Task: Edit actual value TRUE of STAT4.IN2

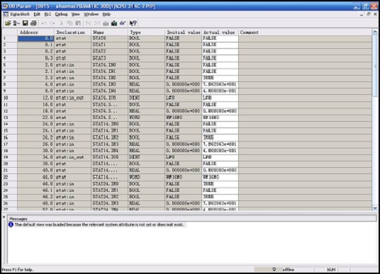Action: [x=220, y=78]
